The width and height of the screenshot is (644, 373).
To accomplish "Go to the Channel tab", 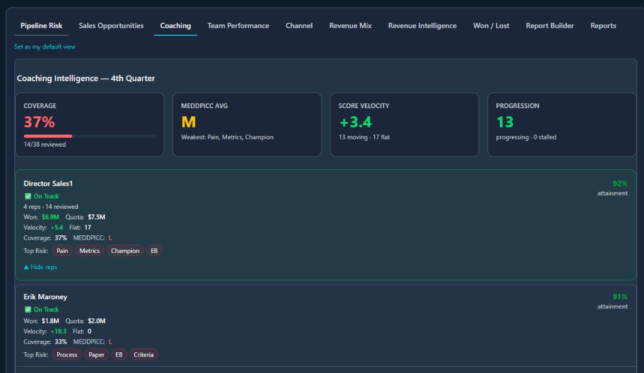I will (299, 25).
